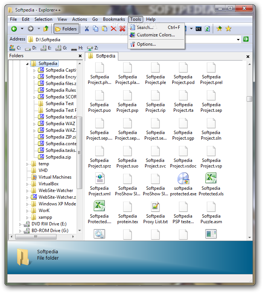Open the Selection menu
This screenshot has width=263, height=293.
(x=44, y=19)
